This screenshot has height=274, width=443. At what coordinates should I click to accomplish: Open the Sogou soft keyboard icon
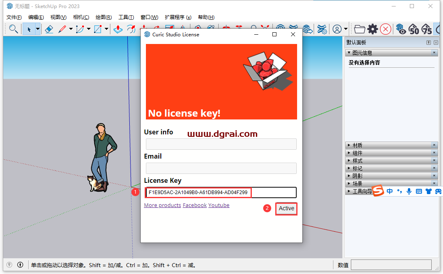pyautogui.click(x=419, y=191)
